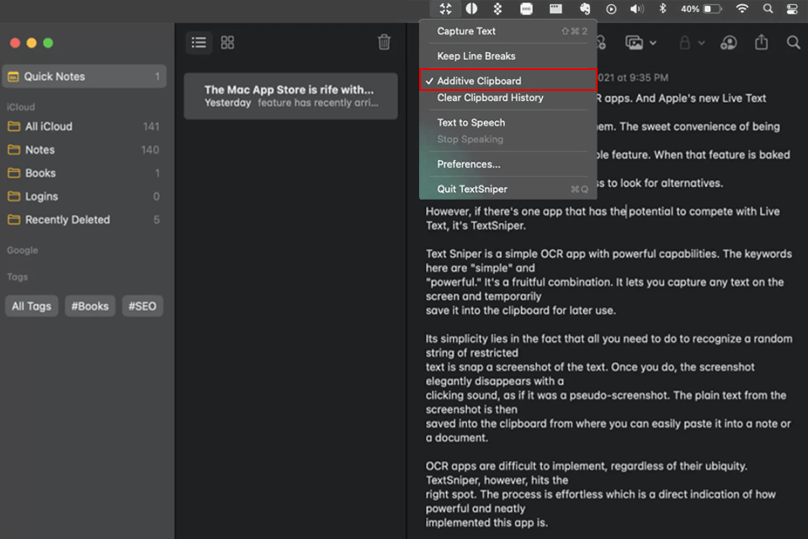Select Quit TextSniper
Viewport: 808px width, 539px height.
[508, 189]
